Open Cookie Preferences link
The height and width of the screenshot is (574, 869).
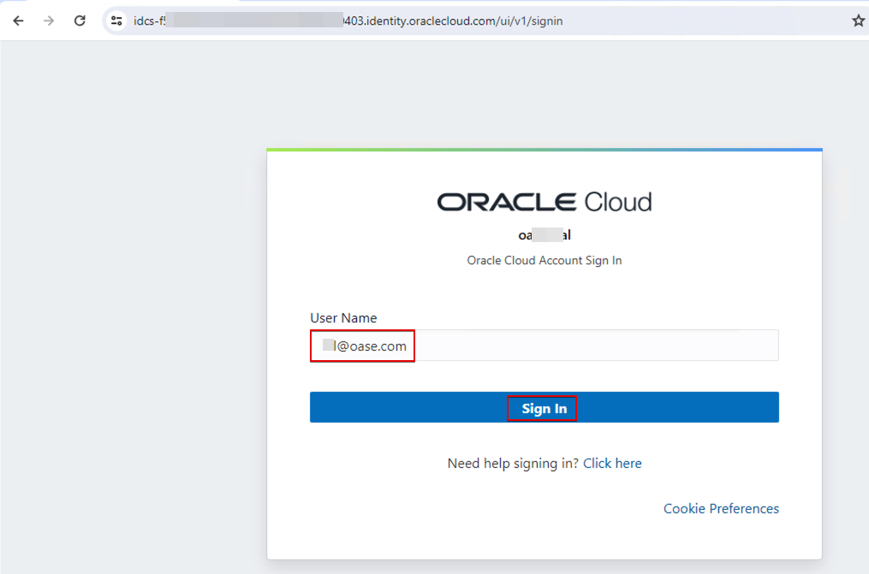coord(721,509)
